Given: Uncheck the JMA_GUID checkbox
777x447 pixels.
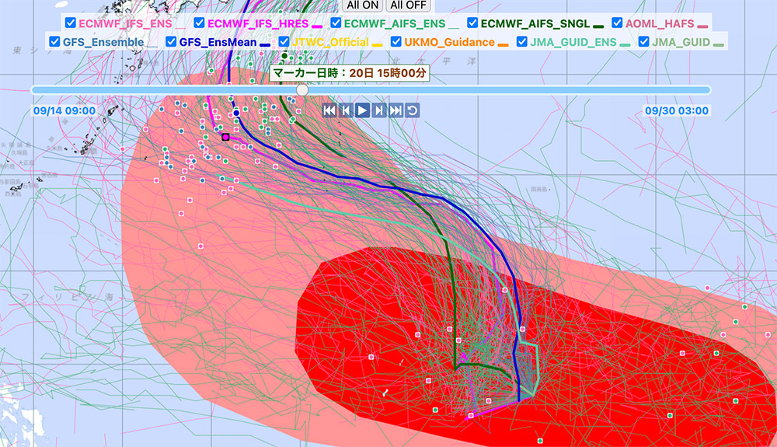Looking at the screenshot, I should click(x=643, y=42).
